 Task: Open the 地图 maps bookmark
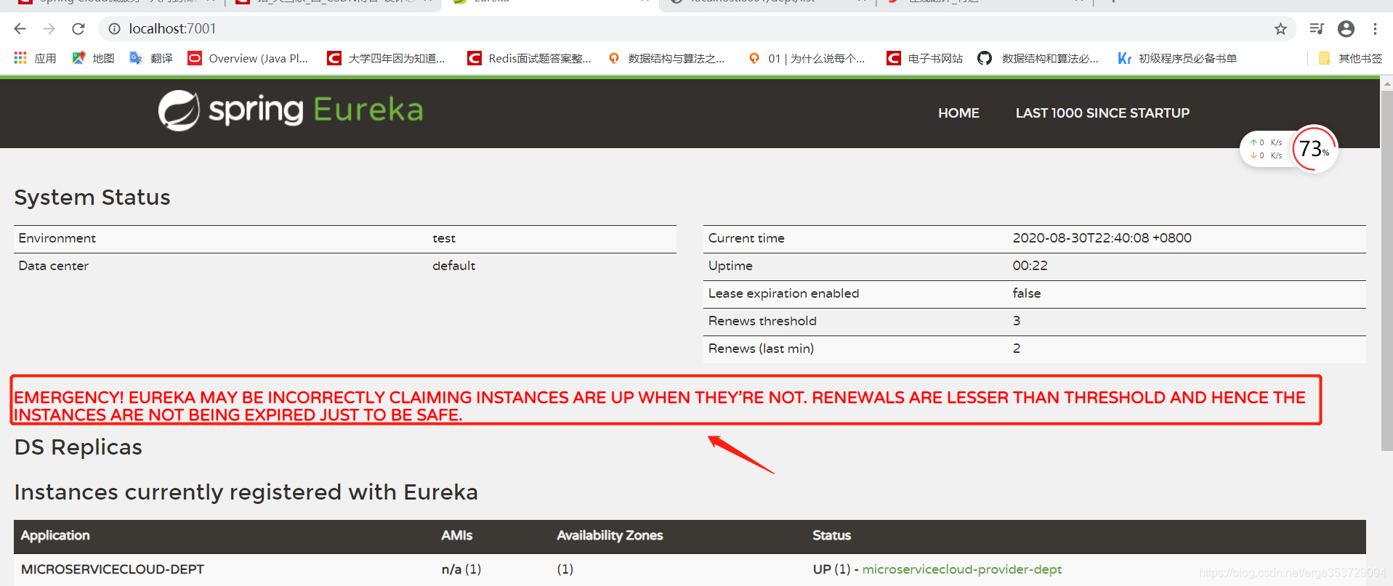(93, 58)
